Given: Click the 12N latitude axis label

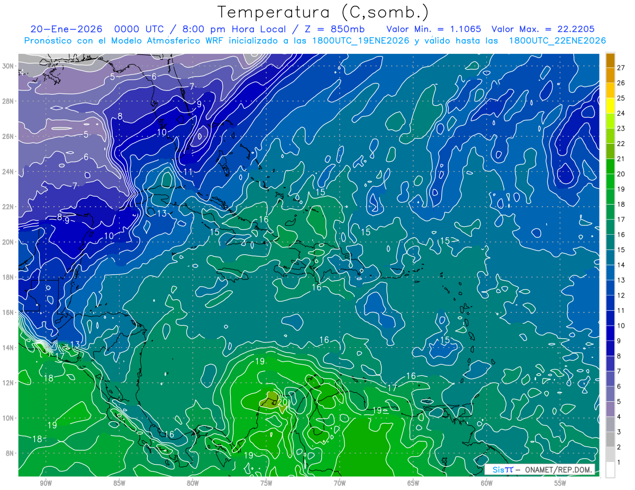Looking at the screenshot, I should 8,383.
